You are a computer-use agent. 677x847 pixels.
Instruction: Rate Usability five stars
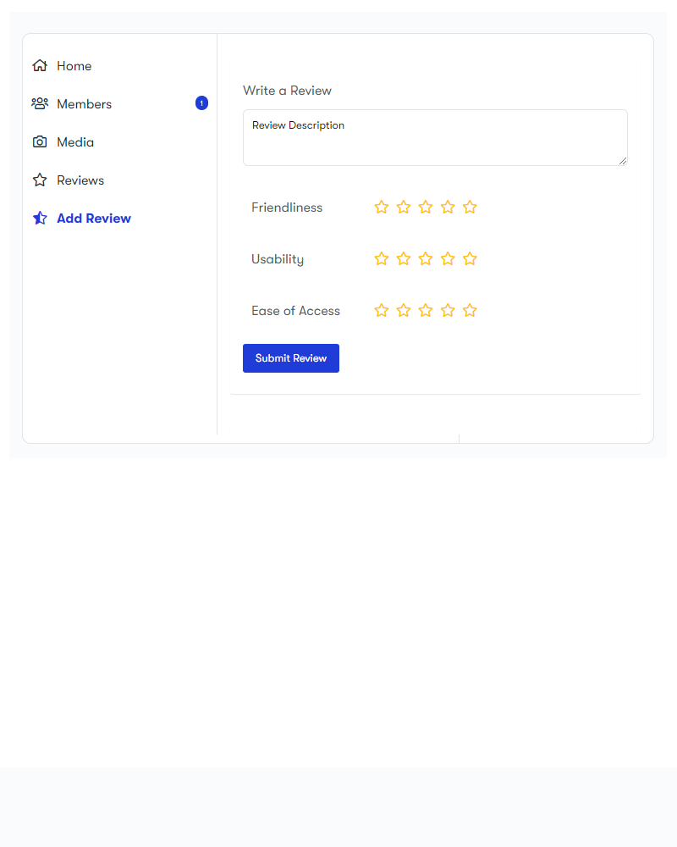pyautogui.click(x=470, y=259)
